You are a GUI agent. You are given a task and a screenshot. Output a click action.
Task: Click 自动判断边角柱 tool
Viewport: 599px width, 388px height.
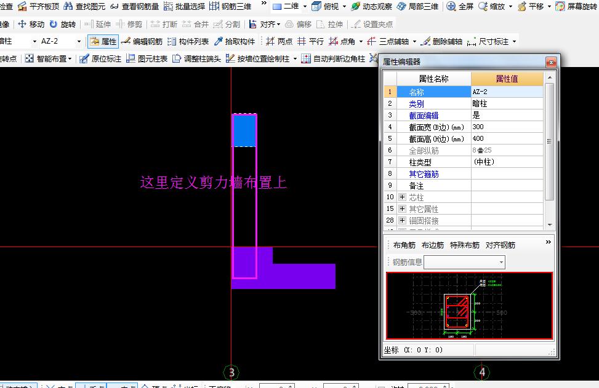coord(333,58)
